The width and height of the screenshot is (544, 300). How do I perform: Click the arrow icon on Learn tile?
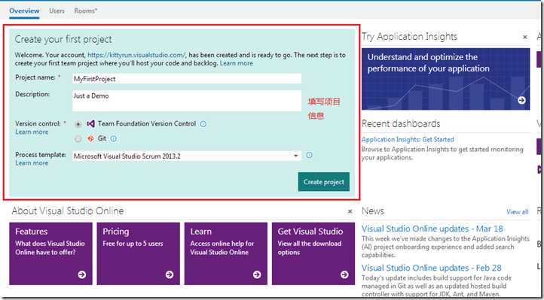(x=257, y=274)
